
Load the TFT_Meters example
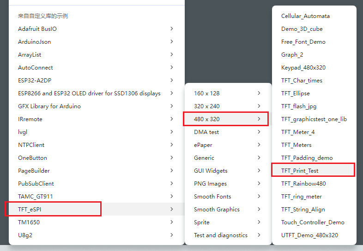[314, 145]
